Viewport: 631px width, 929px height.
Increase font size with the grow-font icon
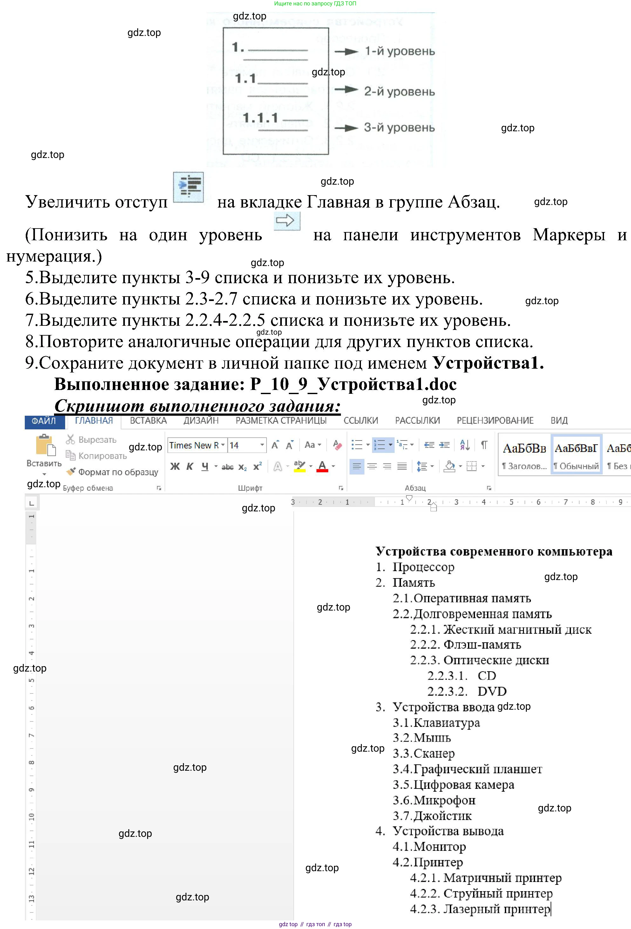point(275,445)
